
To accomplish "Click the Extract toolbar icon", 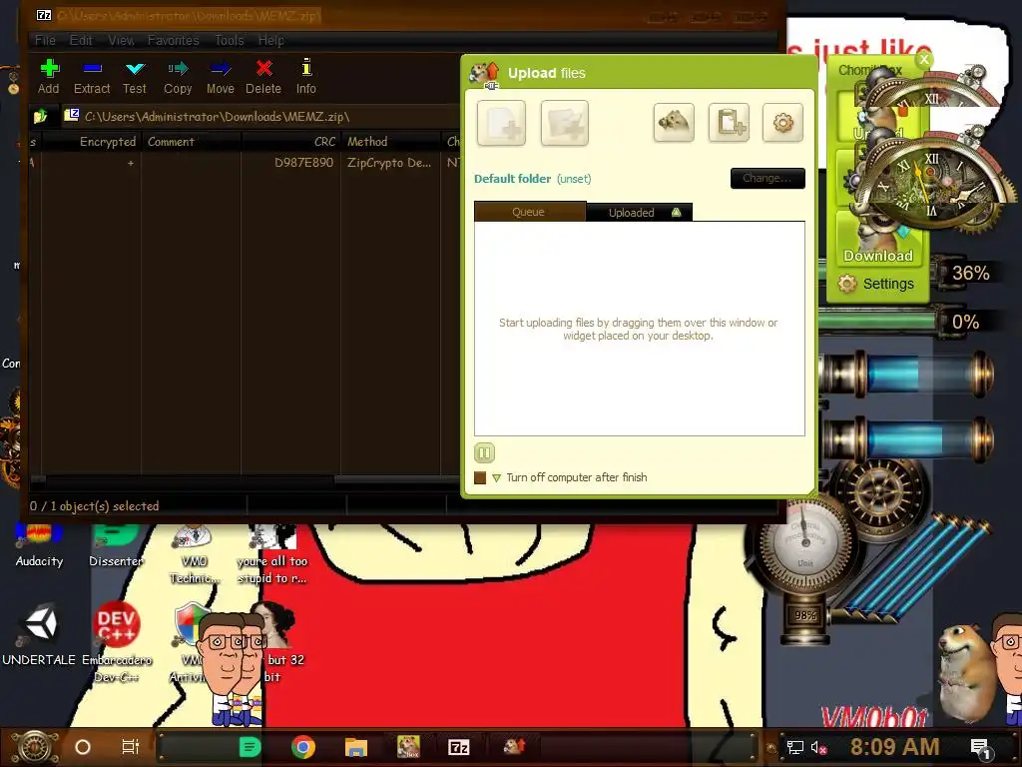I will (x=92, y=77).
